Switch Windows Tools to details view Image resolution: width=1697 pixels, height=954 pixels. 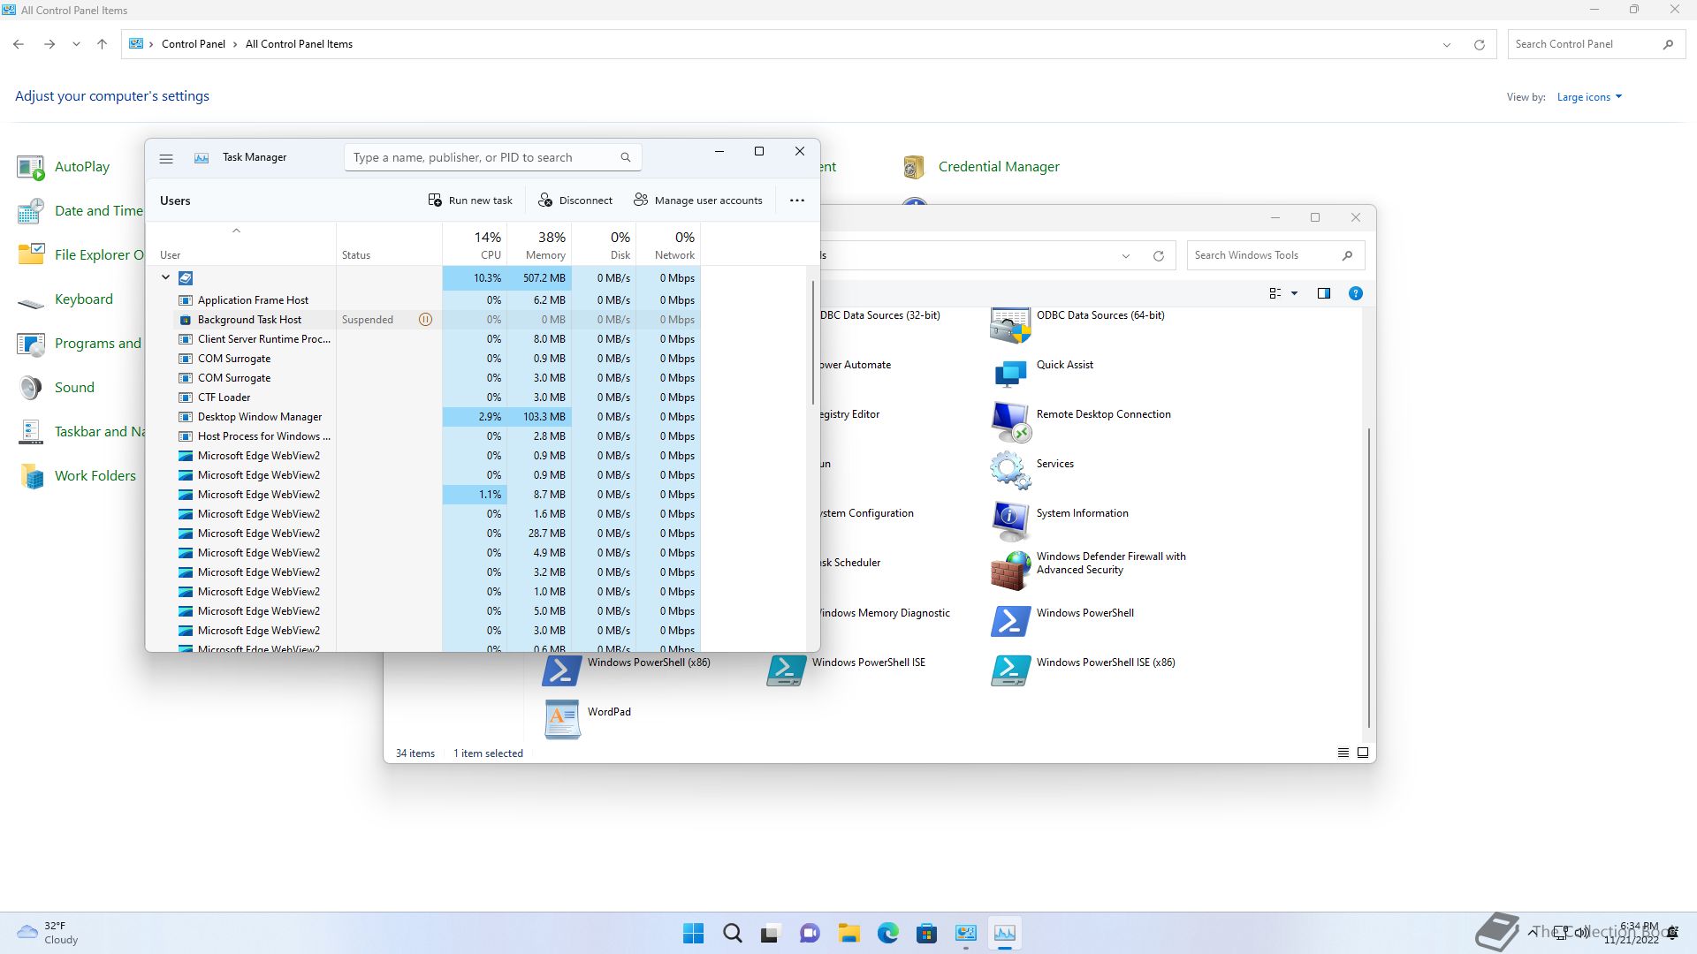click(1343, 753)
